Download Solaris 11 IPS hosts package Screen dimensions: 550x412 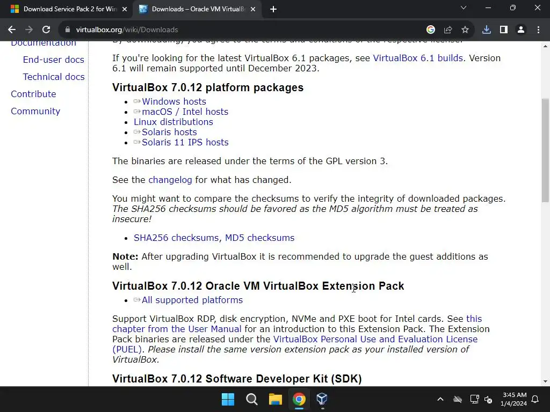[185, 142]
